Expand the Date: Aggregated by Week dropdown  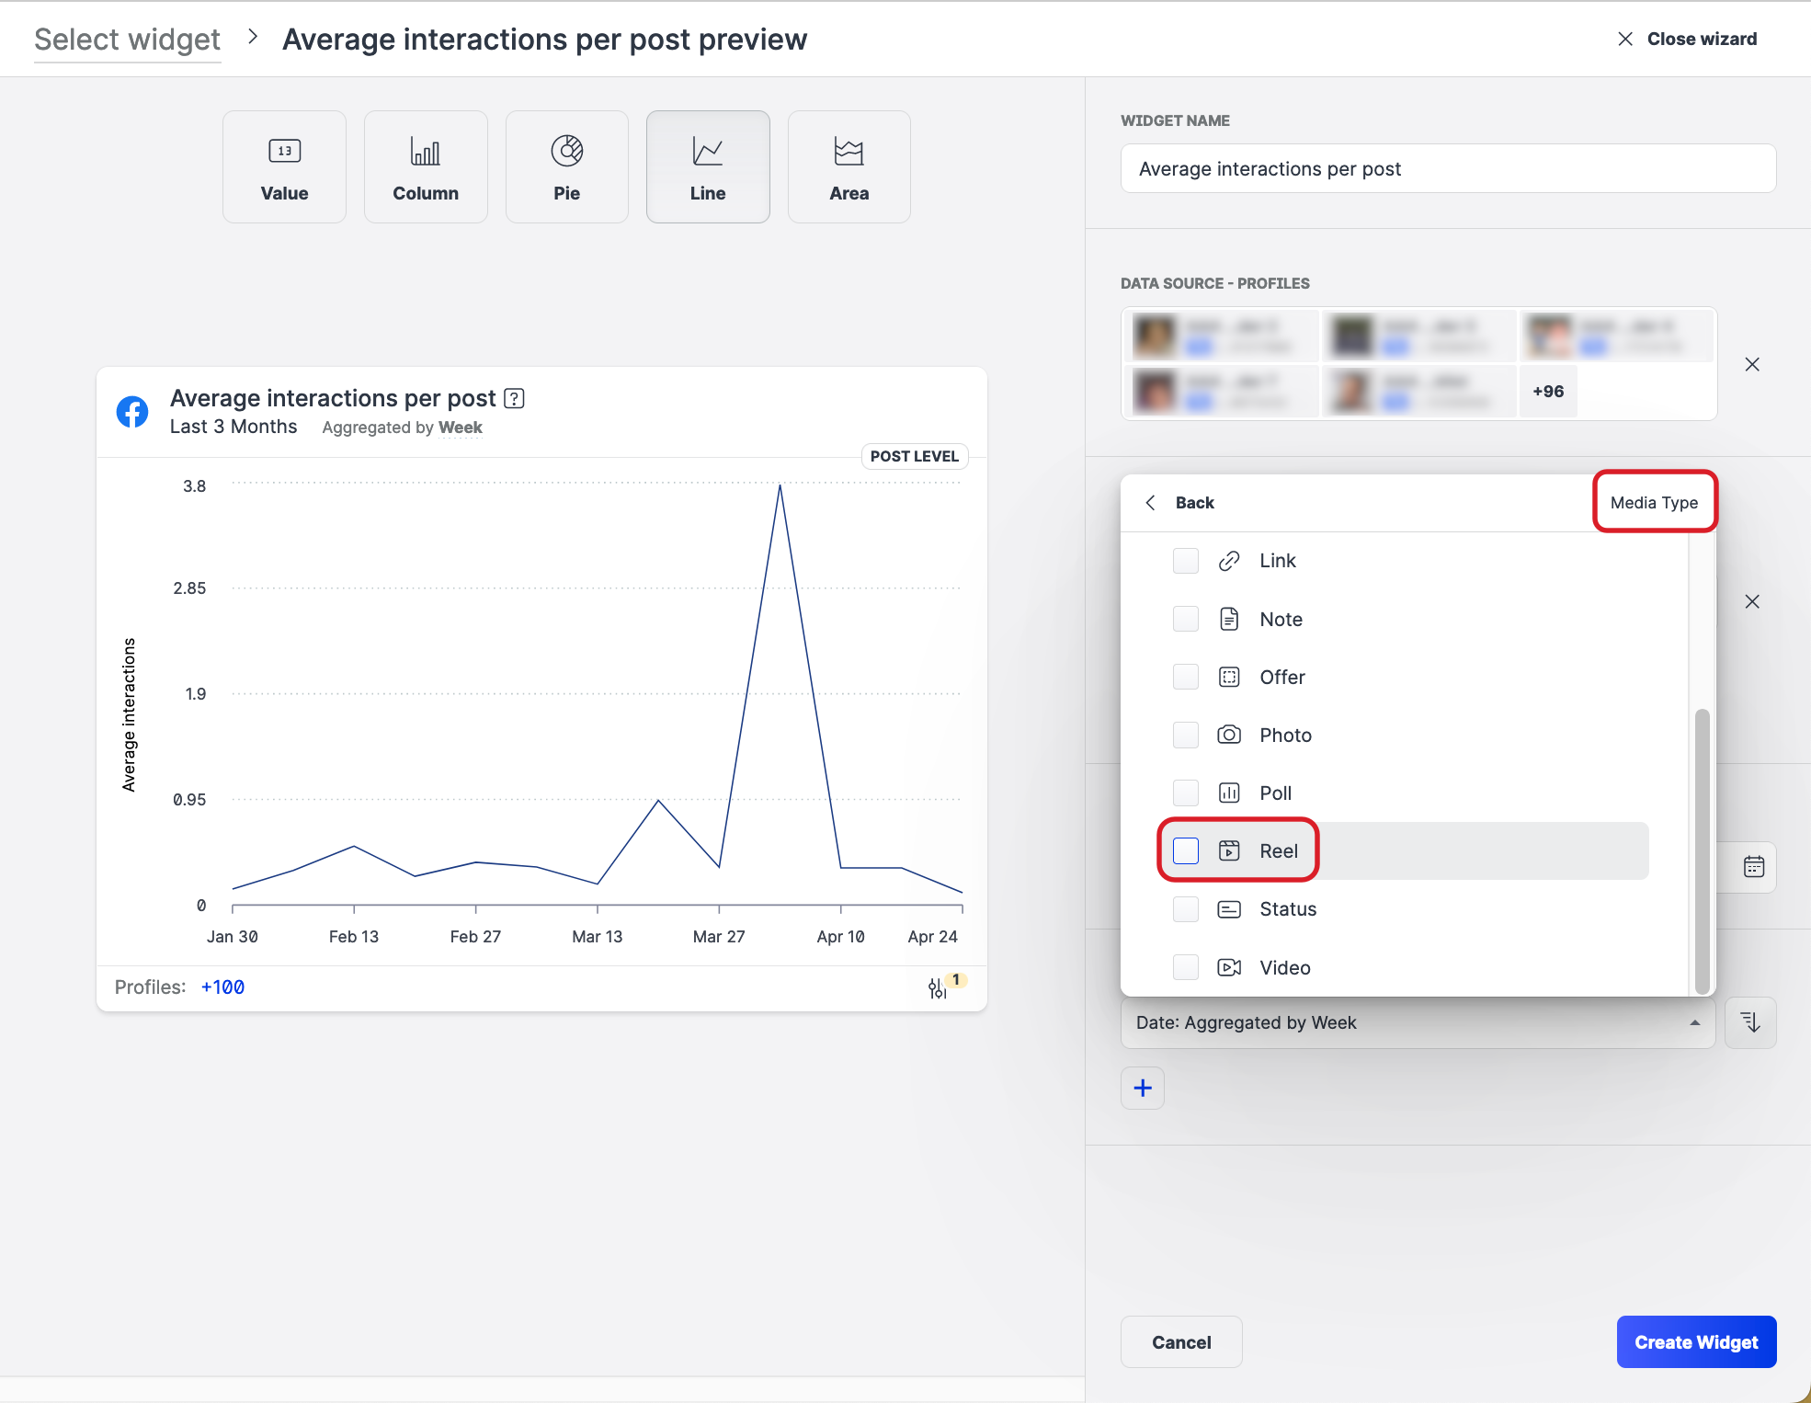coord(1417,1022)
